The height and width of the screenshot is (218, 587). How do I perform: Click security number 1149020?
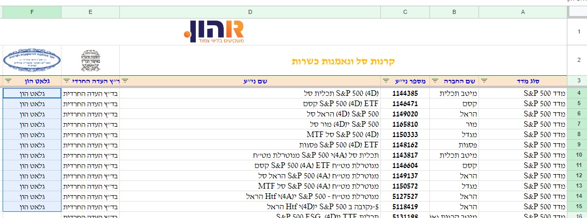click(405, 114)
